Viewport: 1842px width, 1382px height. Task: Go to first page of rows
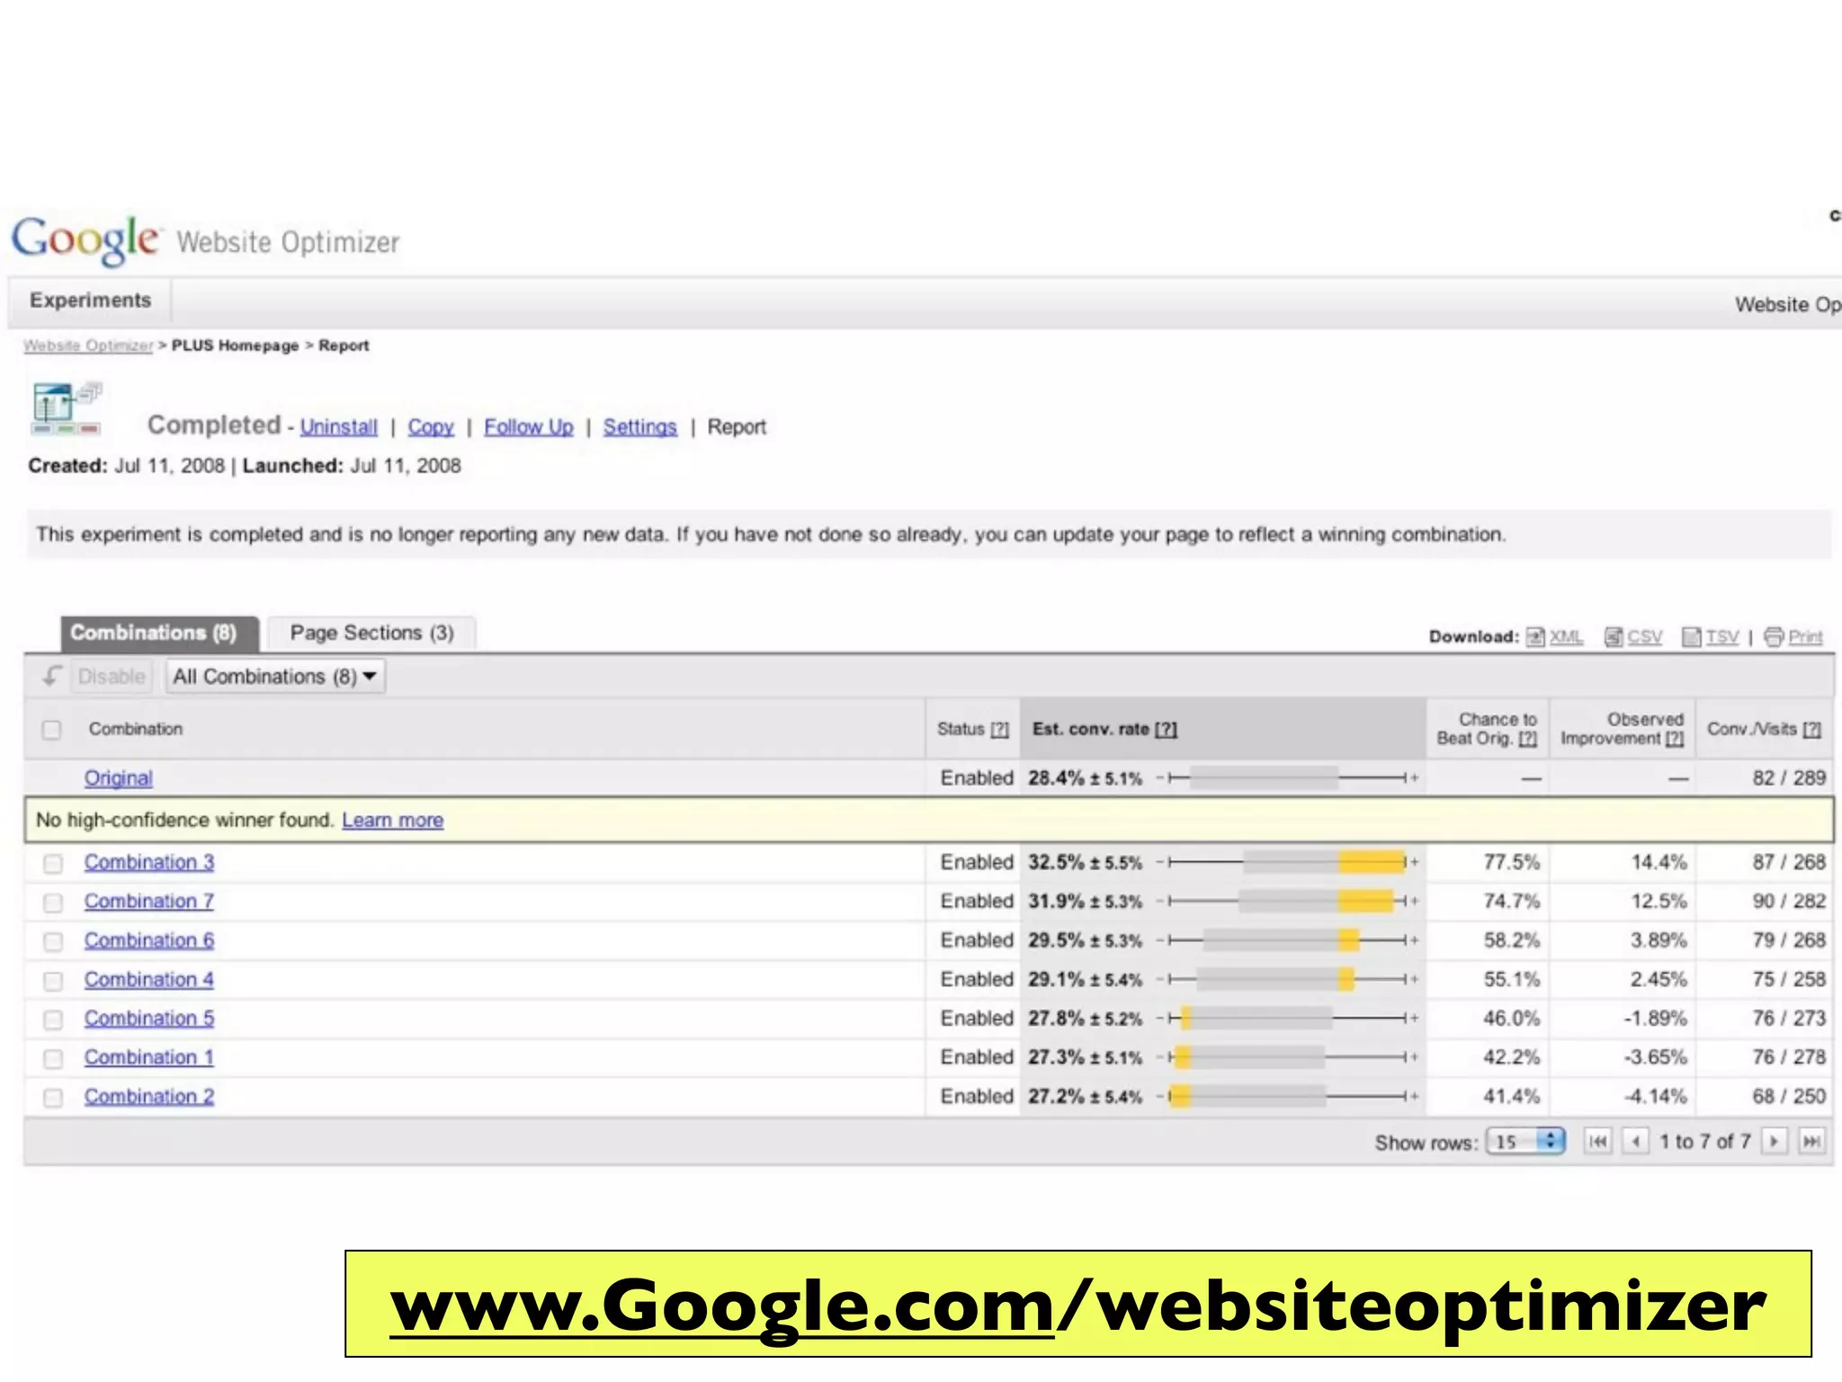point(1597,1142)
